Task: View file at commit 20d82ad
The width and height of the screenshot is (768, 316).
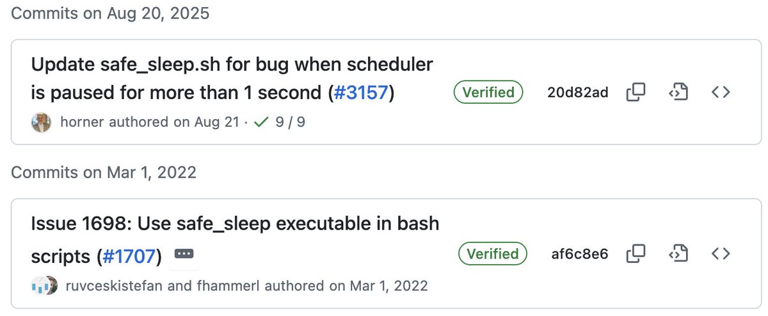Action: [x=678, y=92]
